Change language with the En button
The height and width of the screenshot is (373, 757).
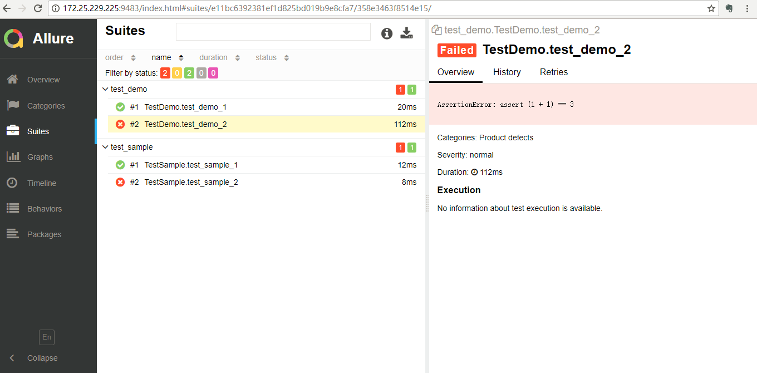pos(47,337)
